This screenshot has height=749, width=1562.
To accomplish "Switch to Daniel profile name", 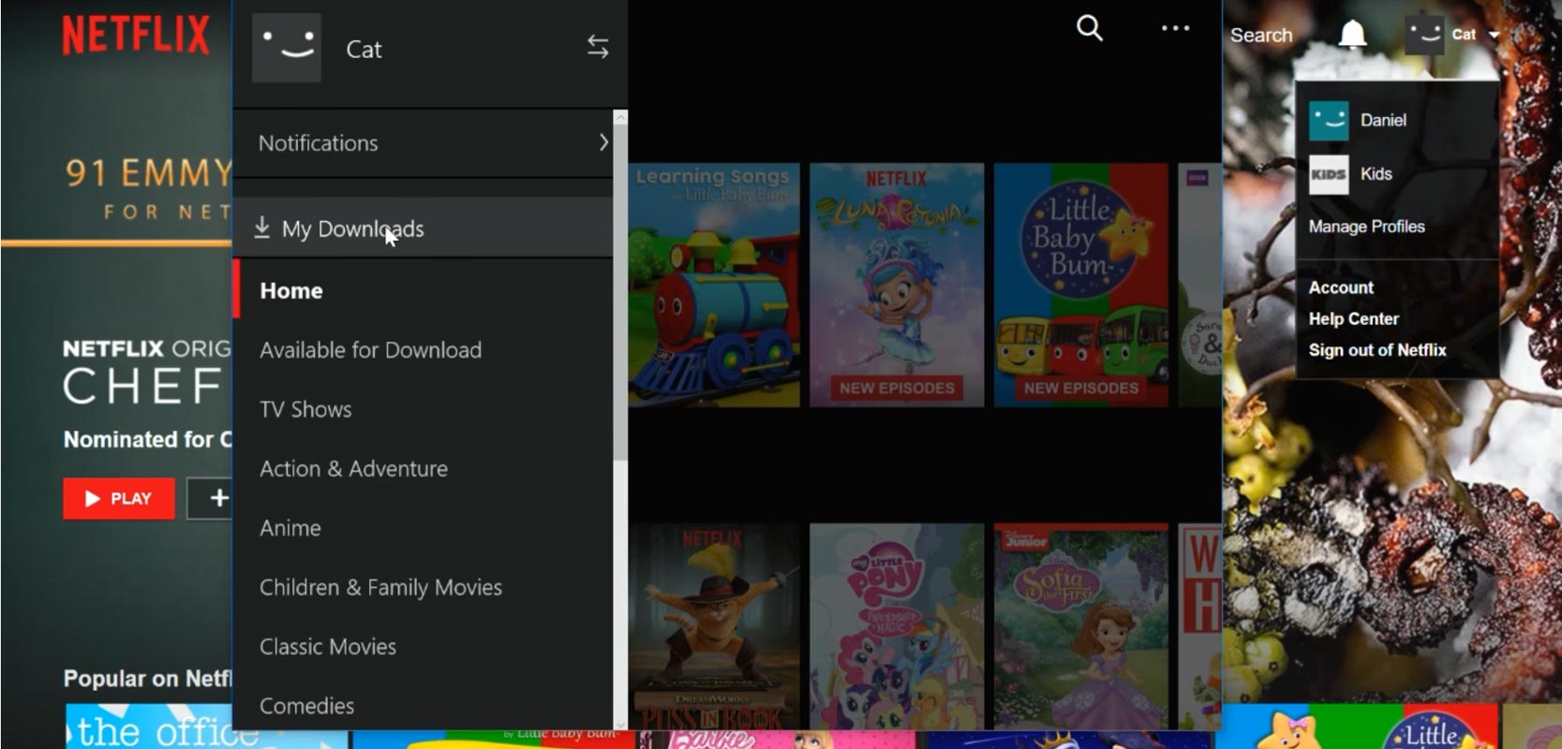I will [x=1383, y=120].
